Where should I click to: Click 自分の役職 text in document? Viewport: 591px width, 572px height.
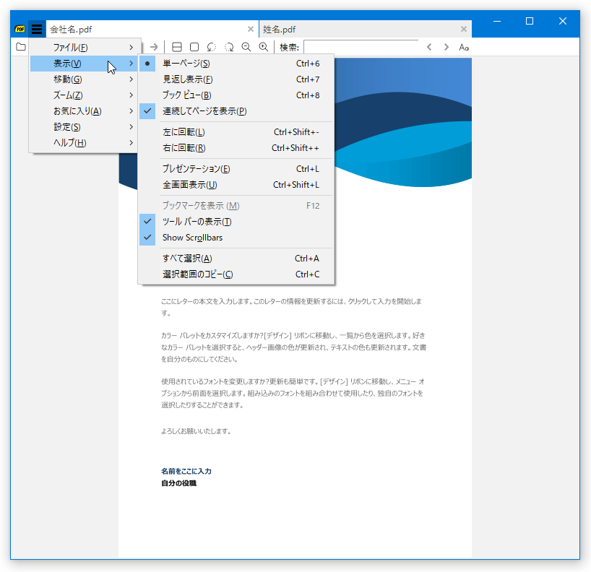point(178,483)
